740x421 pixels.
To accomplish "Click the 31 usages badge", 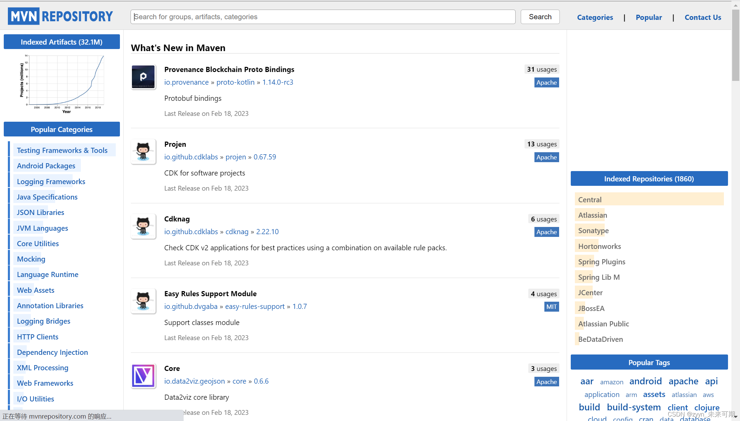I will [542, 69].
